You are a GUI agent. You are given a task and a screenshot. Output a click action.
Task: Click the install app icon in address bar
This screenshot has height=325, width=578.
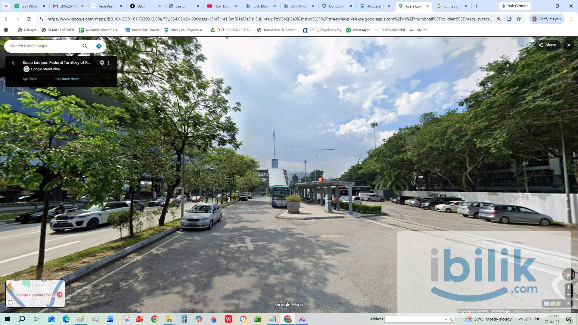(x=509, y=19)
